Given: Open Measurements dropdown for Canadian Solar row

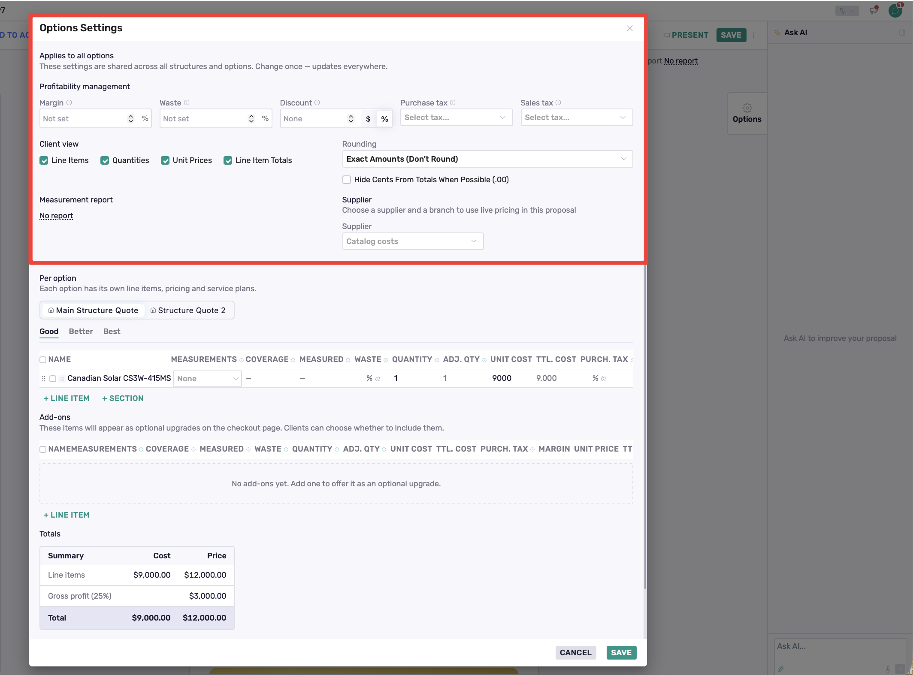Looking at the screenshot, I should (207, 379).
